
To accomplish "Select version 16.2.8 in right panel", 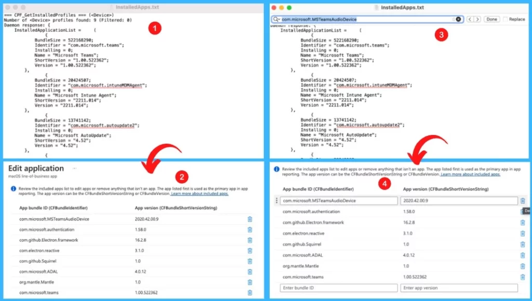I will [408, 222].
